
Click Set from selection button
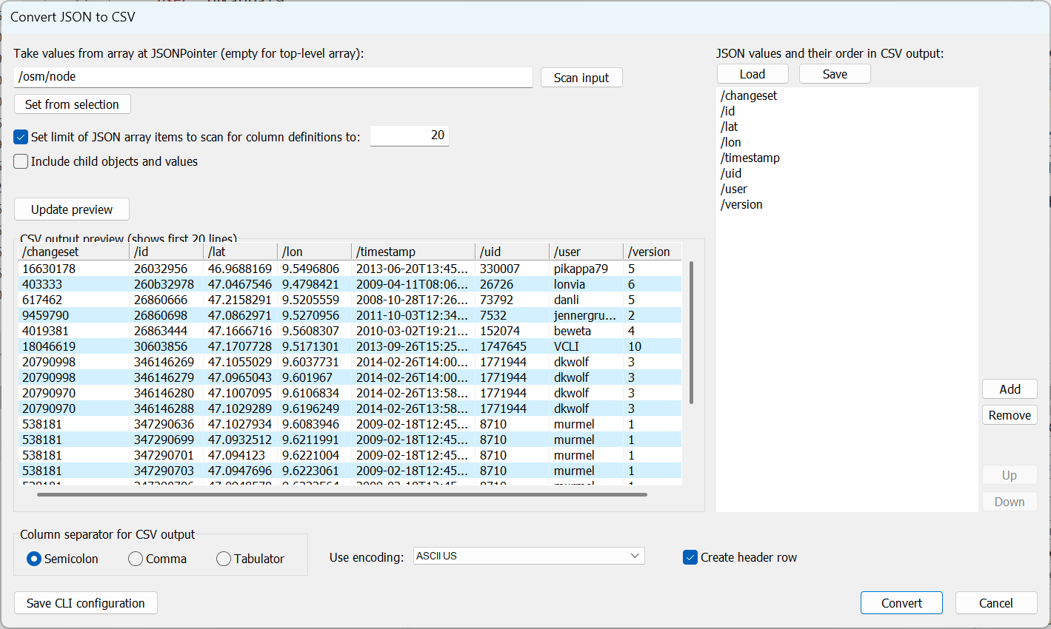(x=72, y=104)
